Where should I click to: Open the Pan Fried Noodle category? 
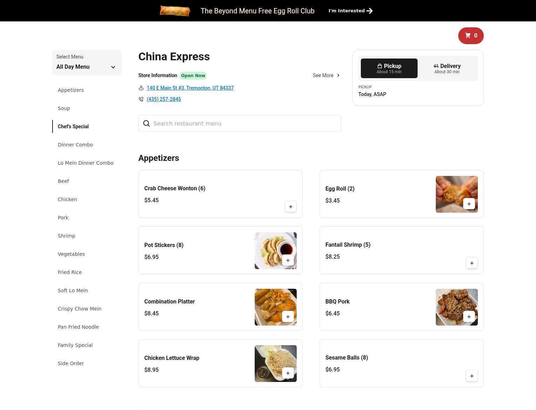pos(78,327)
